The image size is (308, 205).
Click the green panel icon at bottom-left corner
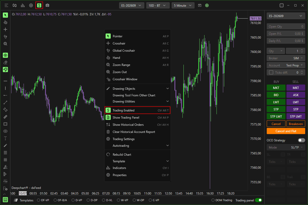pos(5,200)
